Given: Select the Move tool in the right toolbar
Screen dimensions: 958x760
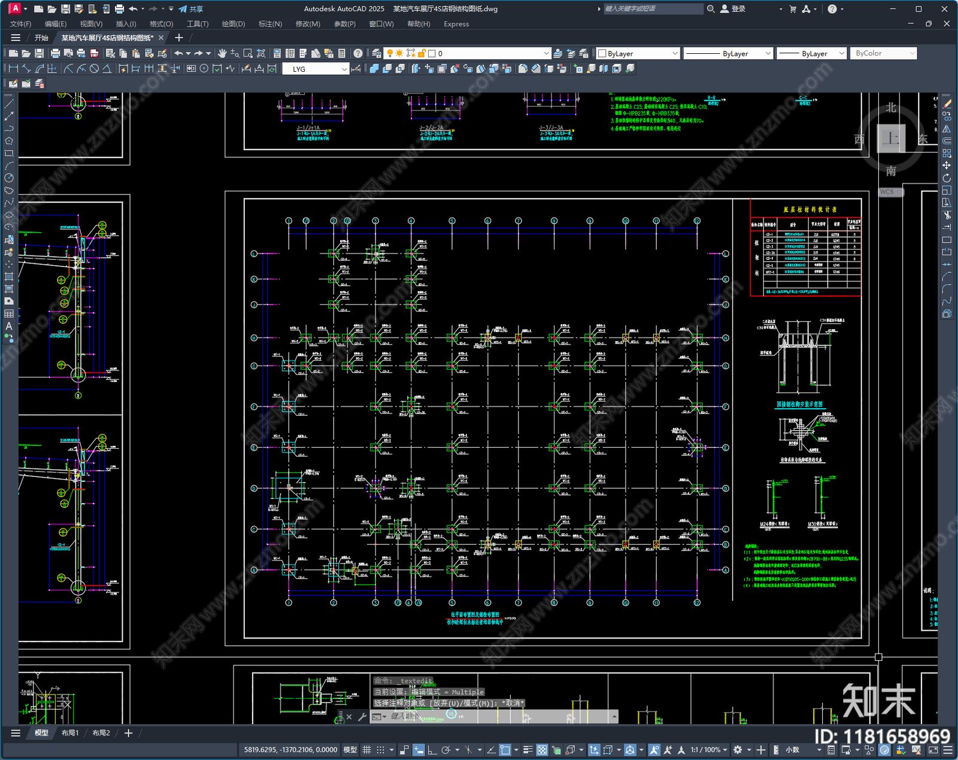Looking at the screenshot, I should point(947,165).
